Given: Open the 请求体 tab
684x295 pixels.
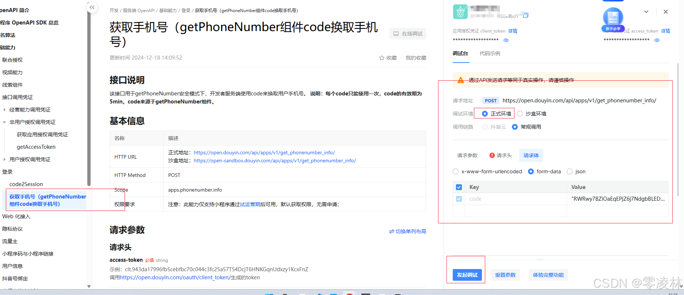Looking at the screenshot, I should click(x=531, y=155).
